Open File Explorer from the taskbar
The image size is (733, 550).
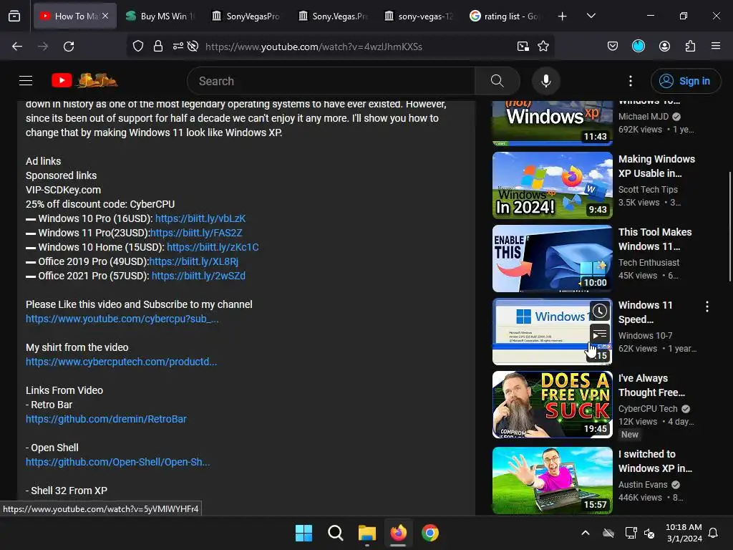pos(367,533)
